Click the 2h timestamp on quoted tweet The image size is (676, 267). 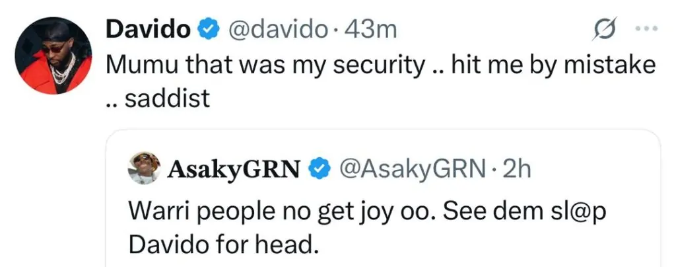[517, 170]
